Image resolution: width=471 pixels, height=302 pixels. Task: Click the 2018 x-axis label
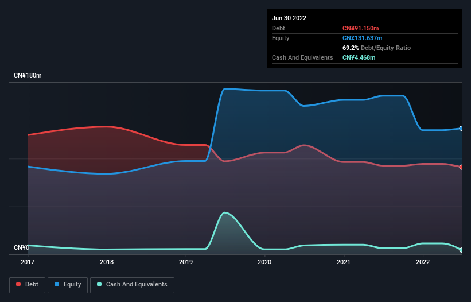(107, 262)
